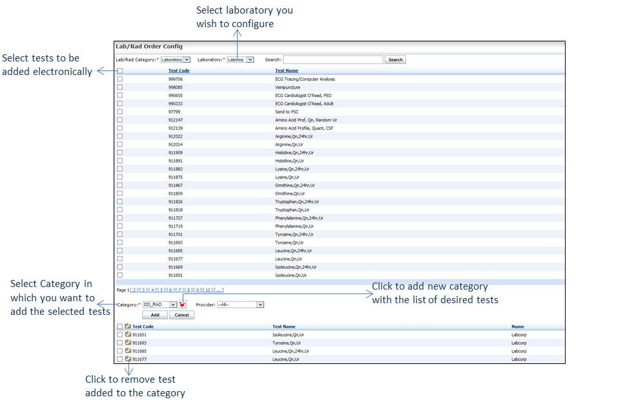Tick bottom list checkbox for 911677
This screenshot has height=406, width=625.
pyautogui.click(x=120, y=359)
